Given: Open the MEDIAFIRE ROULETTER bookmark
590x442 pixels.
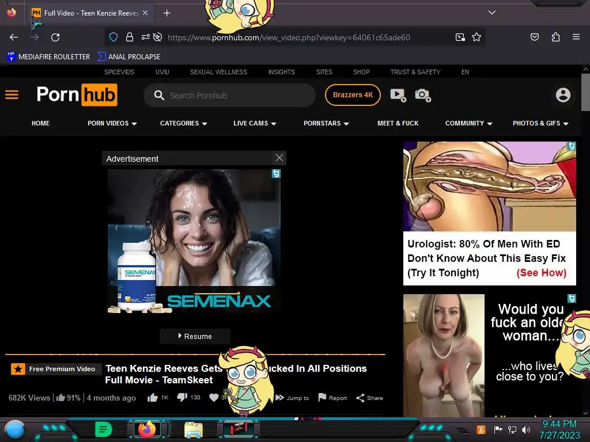Looking at the screenshot, I should coord(48,57).
